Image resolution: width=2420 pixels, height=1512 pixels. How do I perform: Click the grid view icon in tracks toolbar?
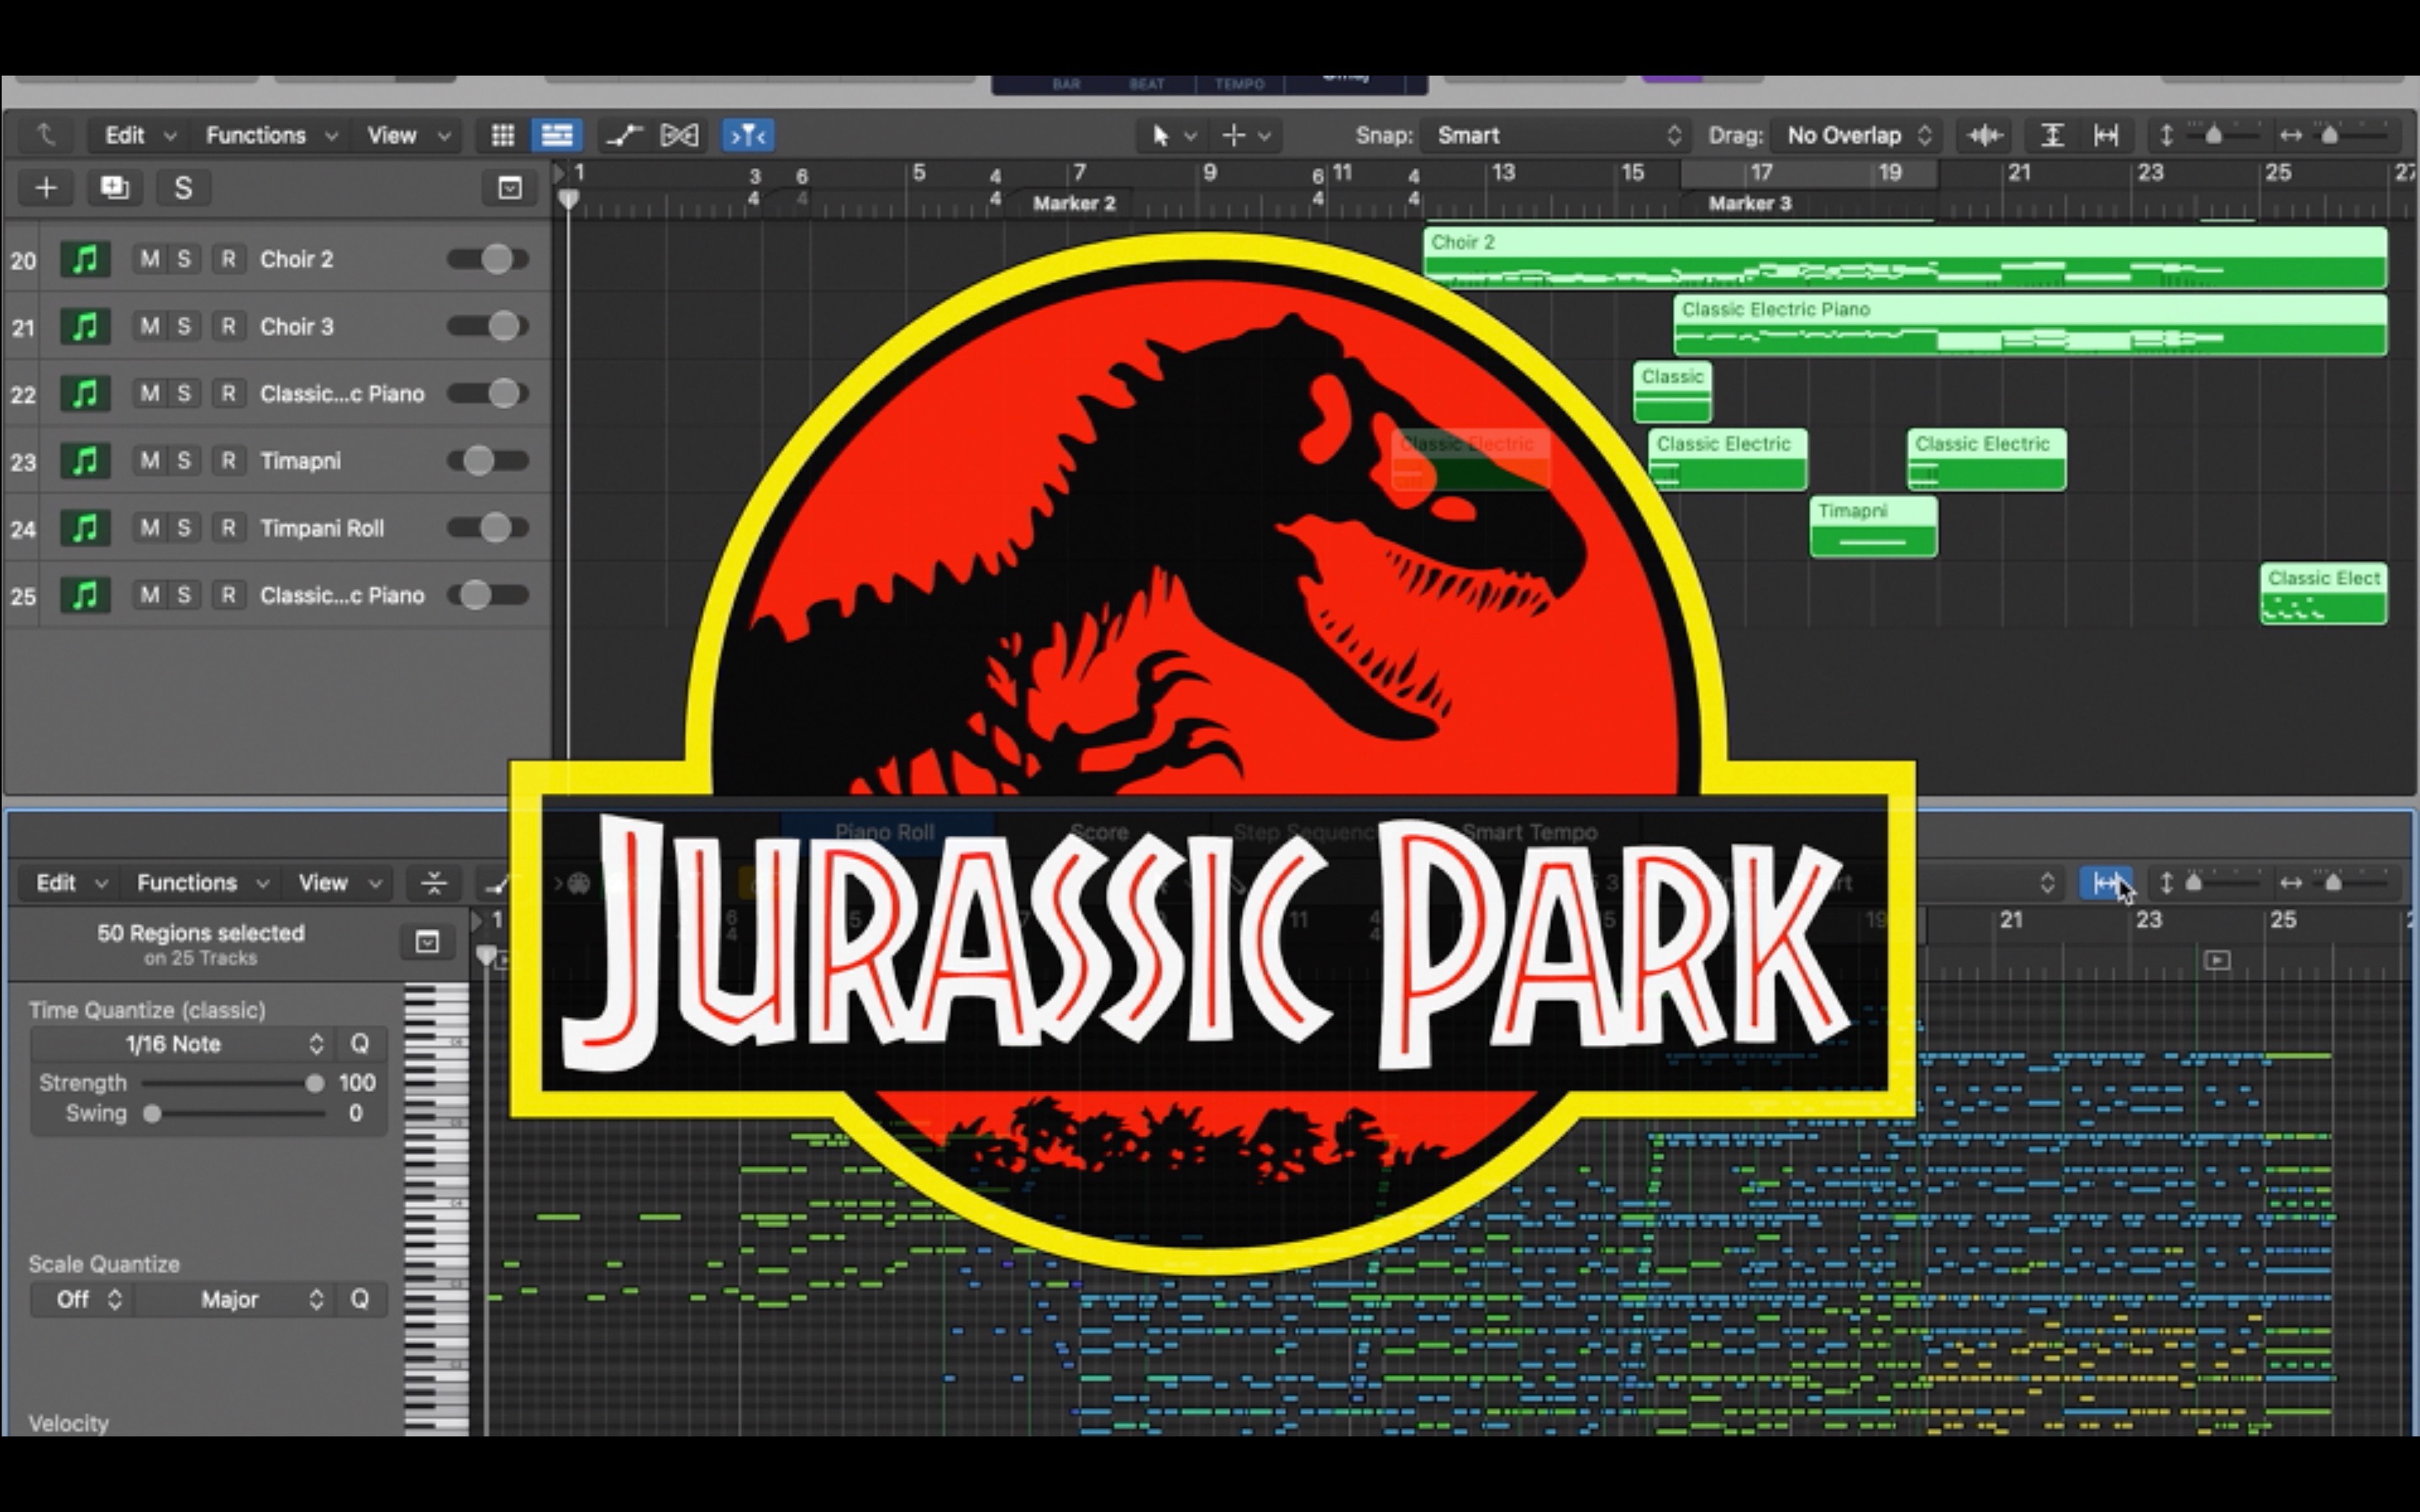click(x=503, y=135)
